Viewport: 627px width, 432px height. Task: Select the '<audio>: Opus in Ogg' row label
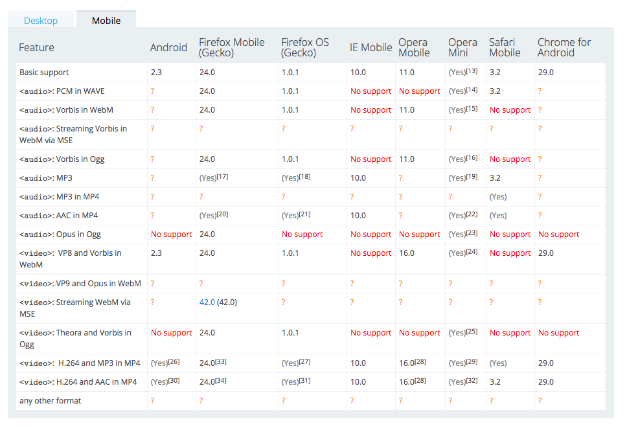60,234
